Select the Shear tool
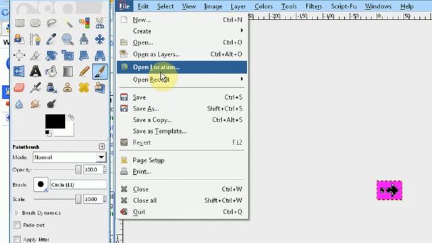The image size is (432, 243). click(x=84, y=55)
